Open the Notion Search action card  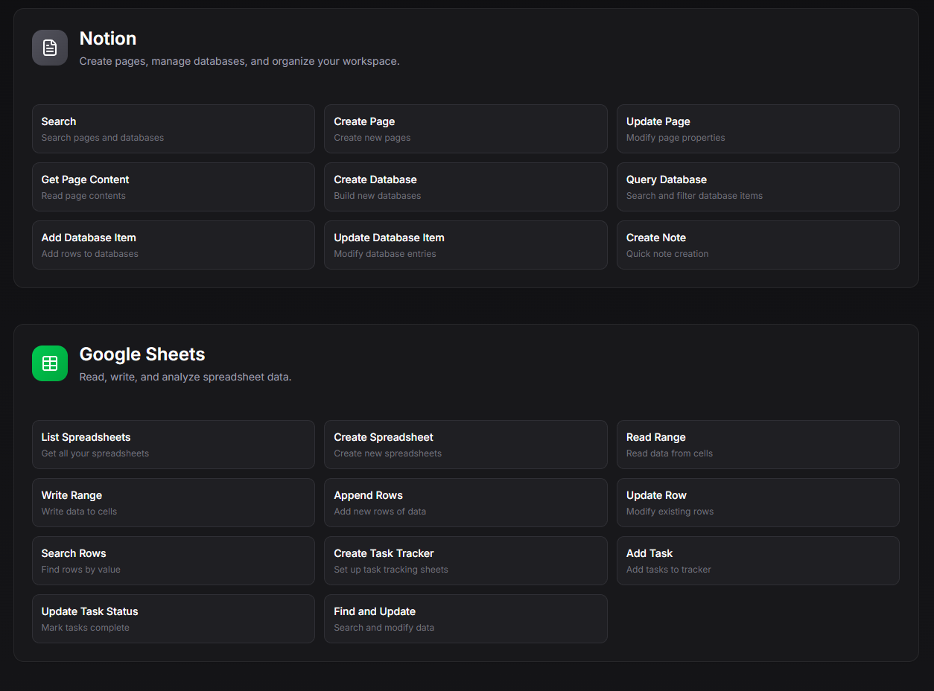click(174, 129)
